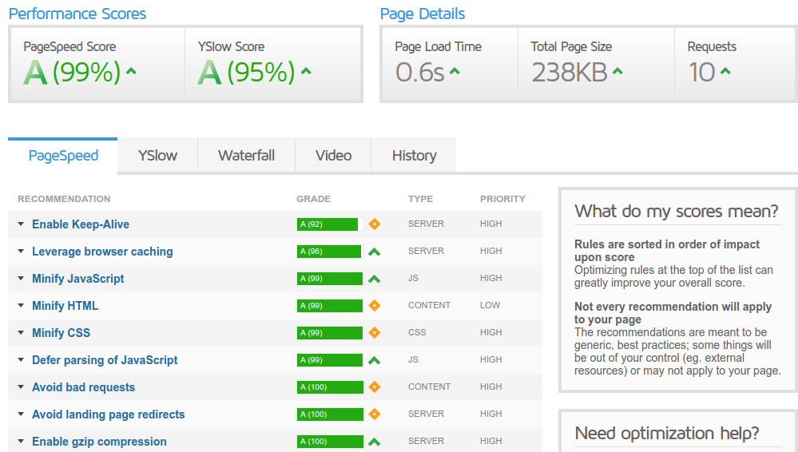798x452 pixels.
Task: Click the CSS type cell for Minify CSS
Action: [417, 332]
